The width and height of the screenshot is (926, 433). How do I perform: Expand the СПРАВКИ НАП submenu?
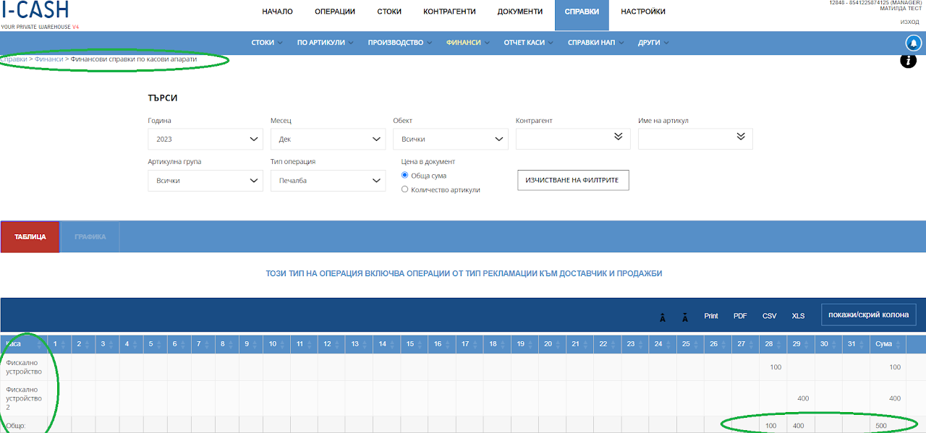(595, 43)
